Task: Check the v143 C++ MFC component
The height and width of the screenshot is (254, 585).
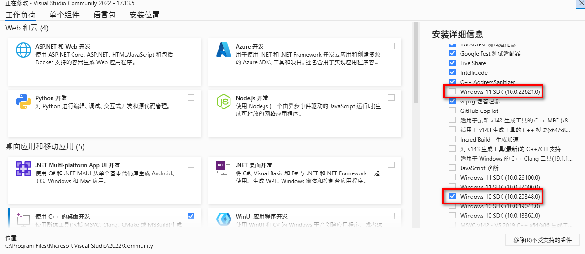Action: (452, 120)
